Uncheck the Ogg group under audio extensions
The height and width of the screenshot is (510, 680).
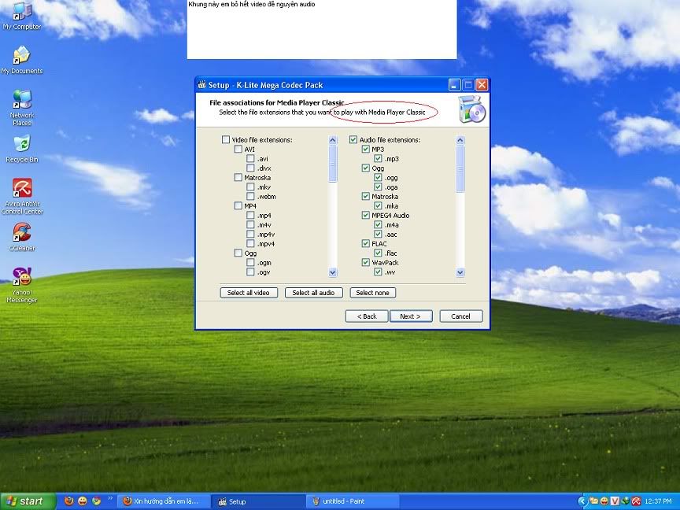click(x=366, y=168)
